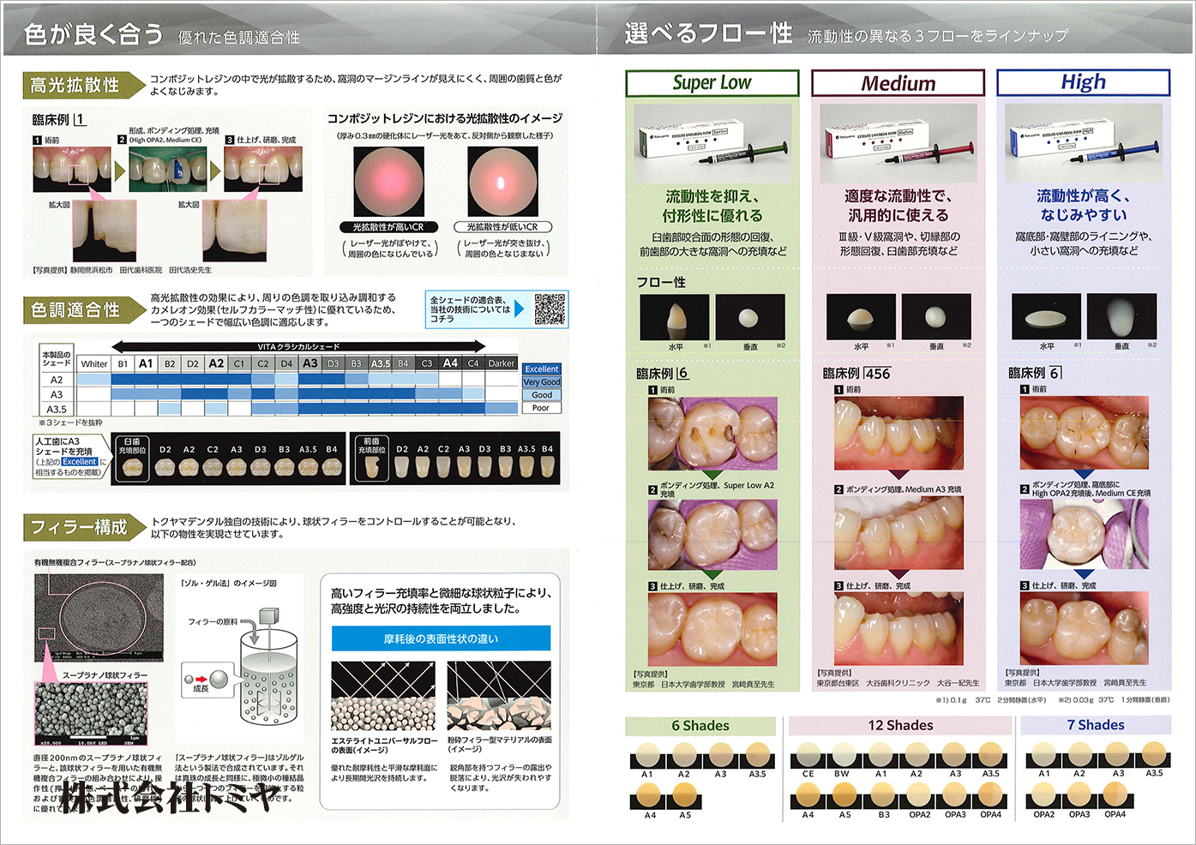Image resolution: width=1196 pixels, height=845 pixels.
Task: Click the Poor legend label
Action: (541, 408)
